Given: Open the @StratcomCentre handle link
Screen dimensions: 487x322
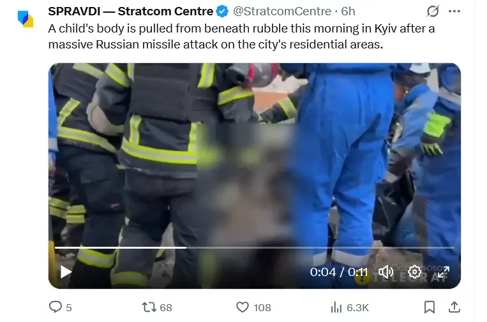Looking at the screenshot, I should pyautogui.click(x=282, y=11).
